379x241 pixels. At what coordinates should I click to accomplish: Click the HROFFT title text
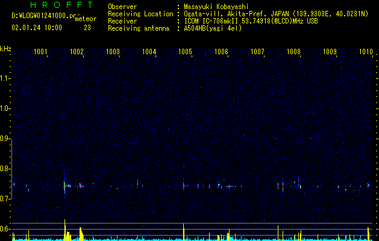62,5
